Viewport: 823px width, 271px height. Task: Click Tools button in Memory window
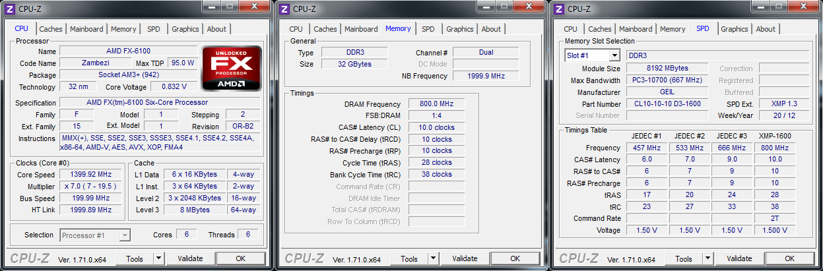tap(409, 258)
